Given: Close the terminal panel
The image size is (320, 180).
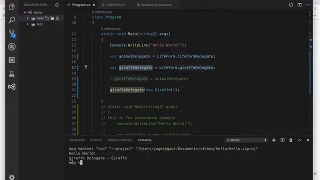Looking at the screenshot, I should [x=308, y=140].
